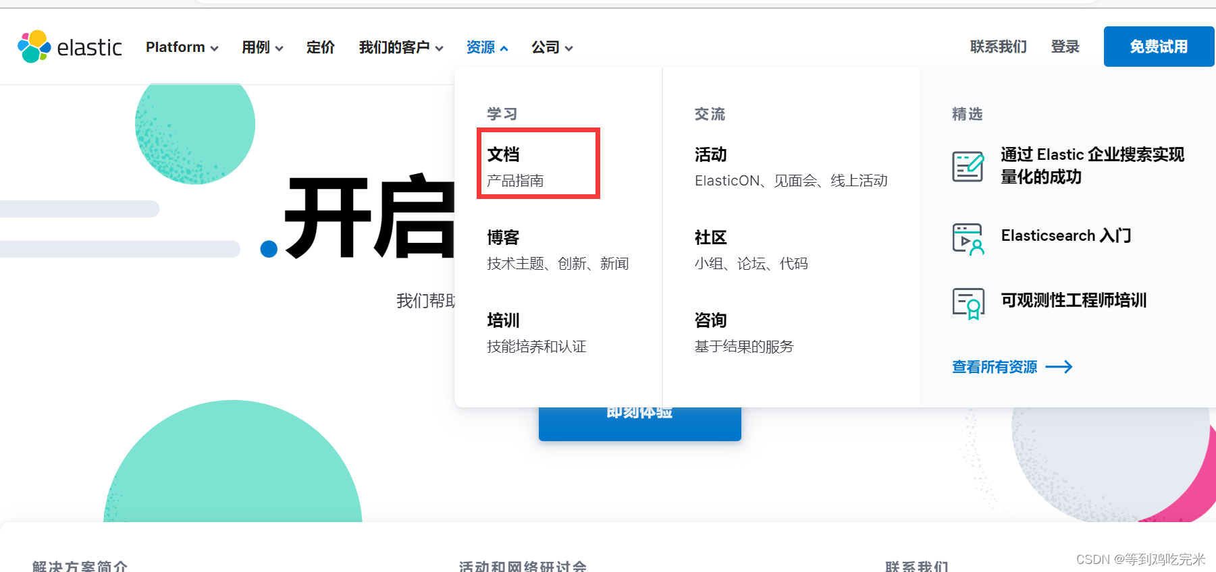Click the 技术主题、创新、新闻 description
This screenshot has width=1216, height=572.
click(x=558, y=264)
